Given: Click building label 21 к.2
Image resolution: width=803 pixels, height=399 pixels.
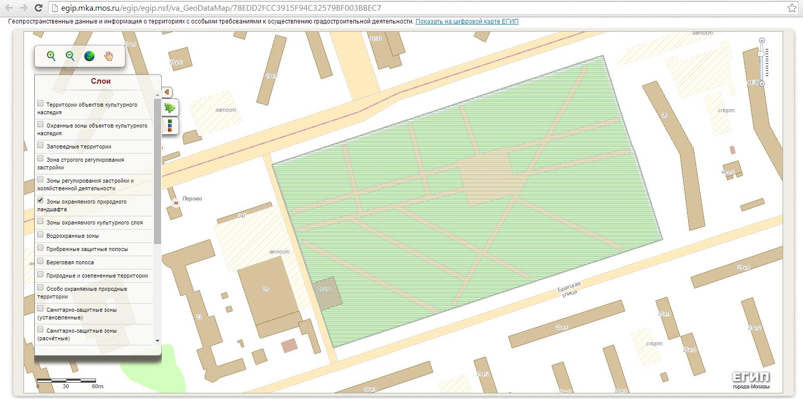Looking at the screenshot, I should coord(482,374).
